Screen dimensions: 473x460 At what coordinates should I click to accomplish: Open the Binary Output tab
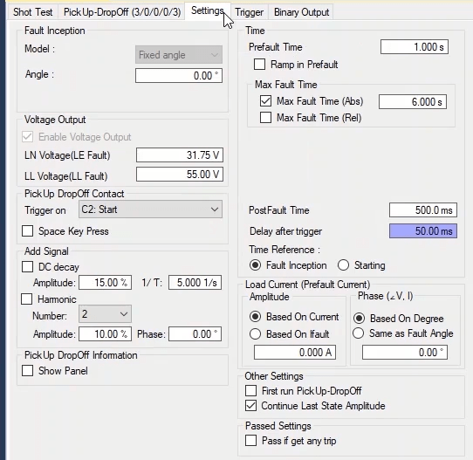[301, 12]
